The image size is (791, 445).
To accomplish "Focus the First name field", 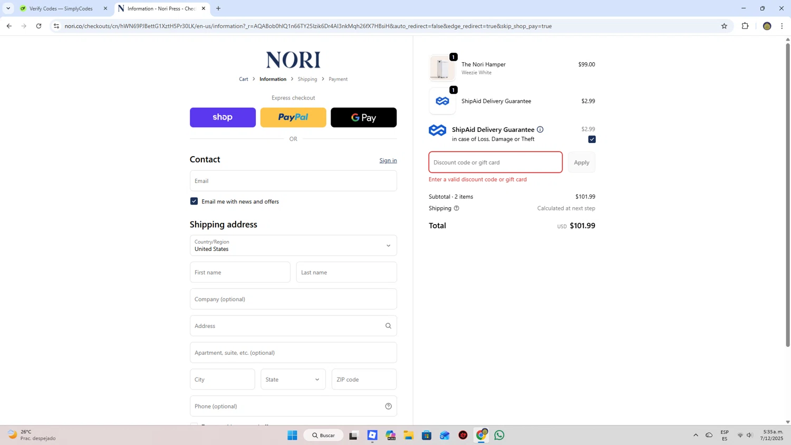I will click(x=240, y=273).
